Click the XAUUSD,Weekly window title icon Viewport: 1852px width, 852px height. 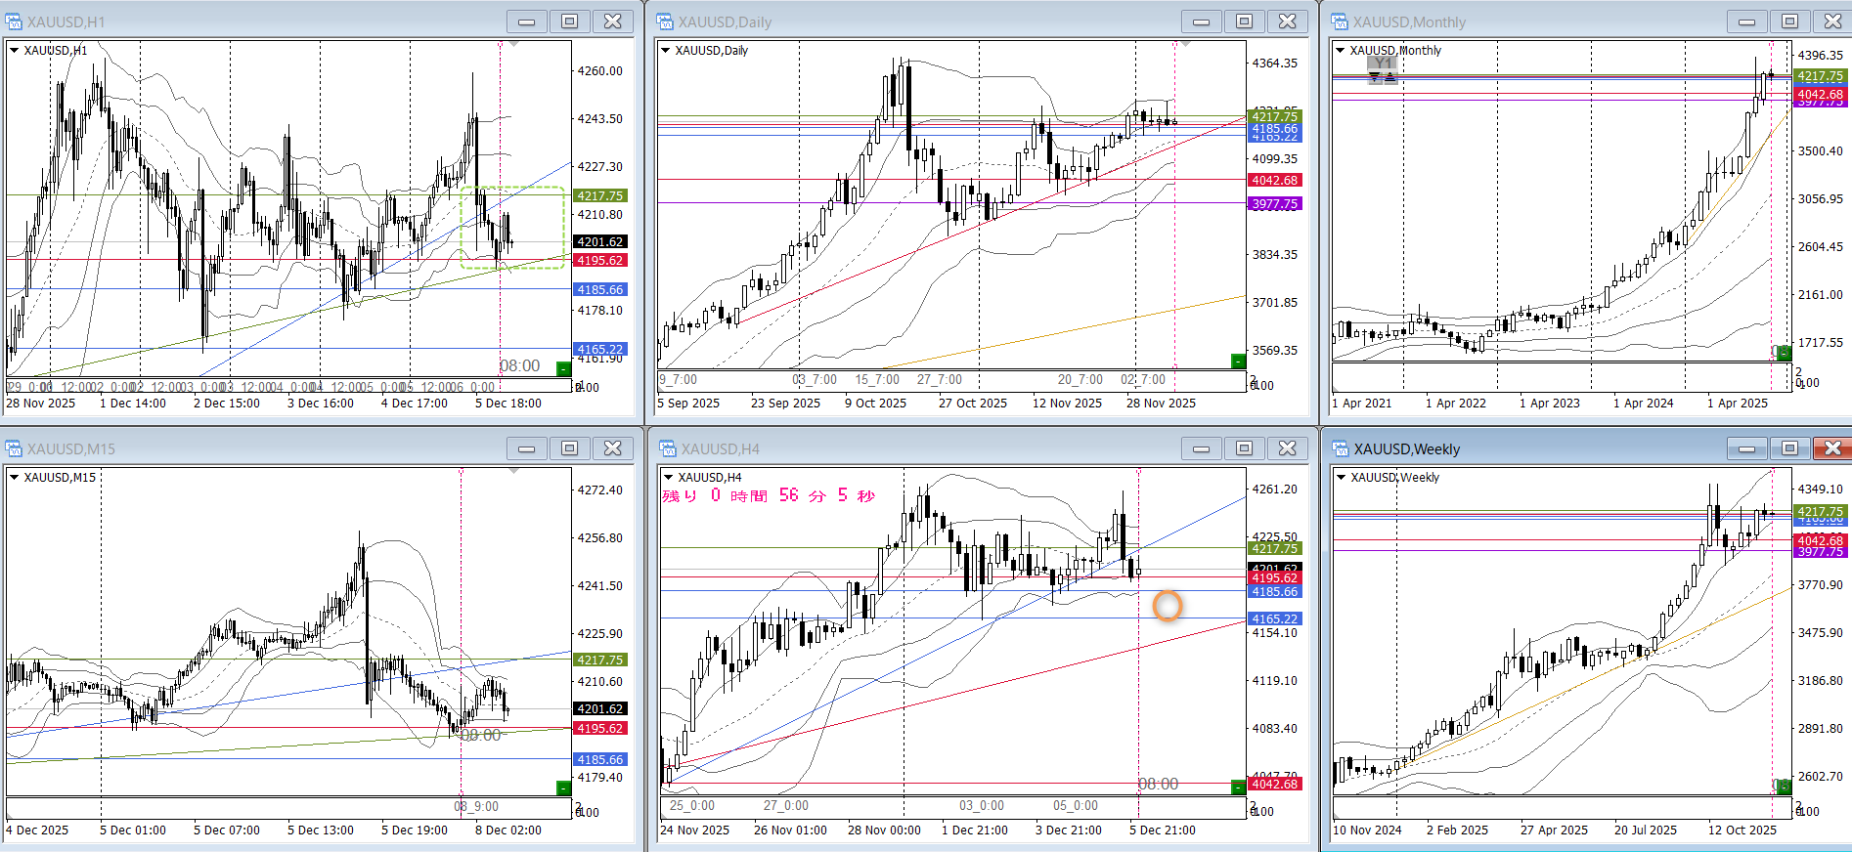coord(1341,448)
